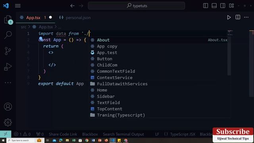Select the CommonTextField suggestion
254x143 pixels.
[160, 71]
